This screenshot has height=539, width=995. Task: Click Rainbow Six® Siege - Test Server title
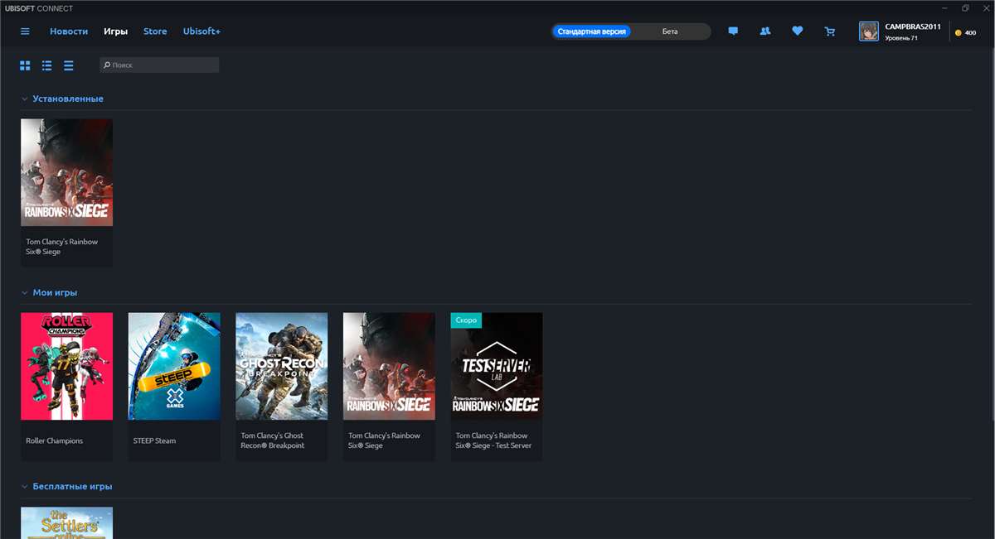pos(493,440)
